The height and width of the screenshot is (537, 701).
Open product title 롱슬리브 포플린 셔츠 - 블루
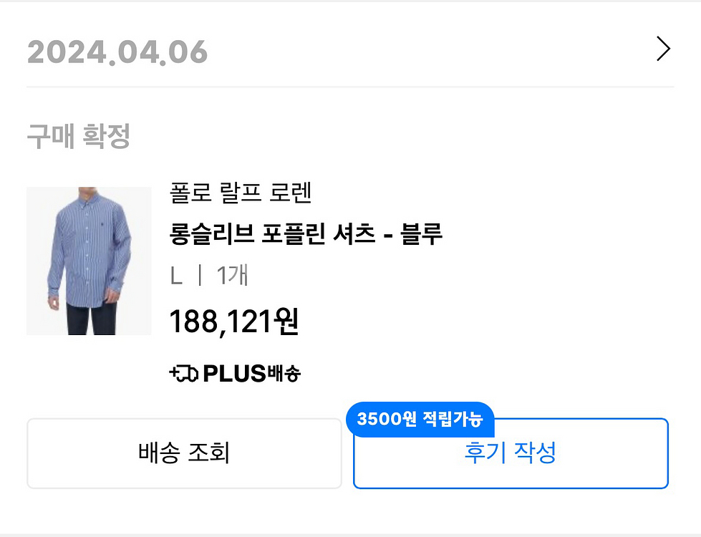(x=306, y=233)
